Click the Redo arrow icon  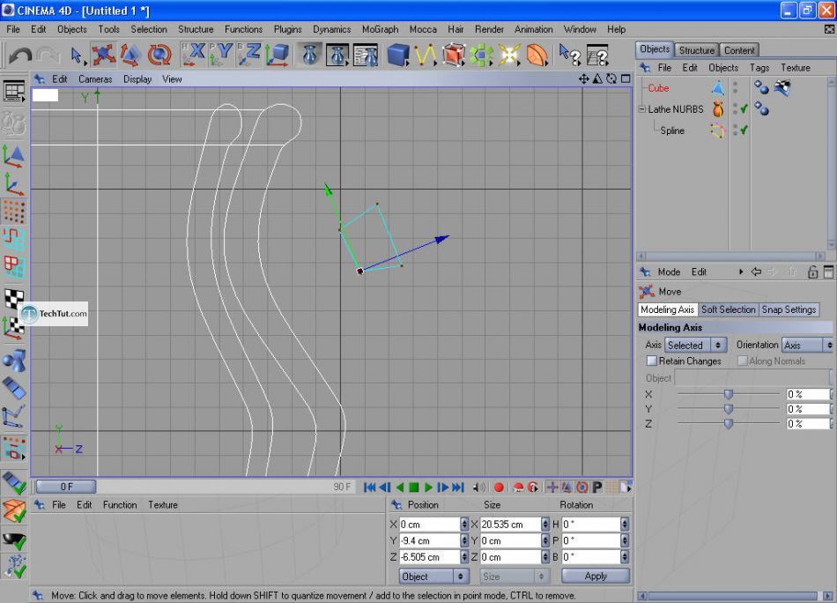point(48,56)
